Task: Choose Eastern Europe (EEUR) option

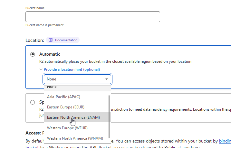Action: (66, 107)
